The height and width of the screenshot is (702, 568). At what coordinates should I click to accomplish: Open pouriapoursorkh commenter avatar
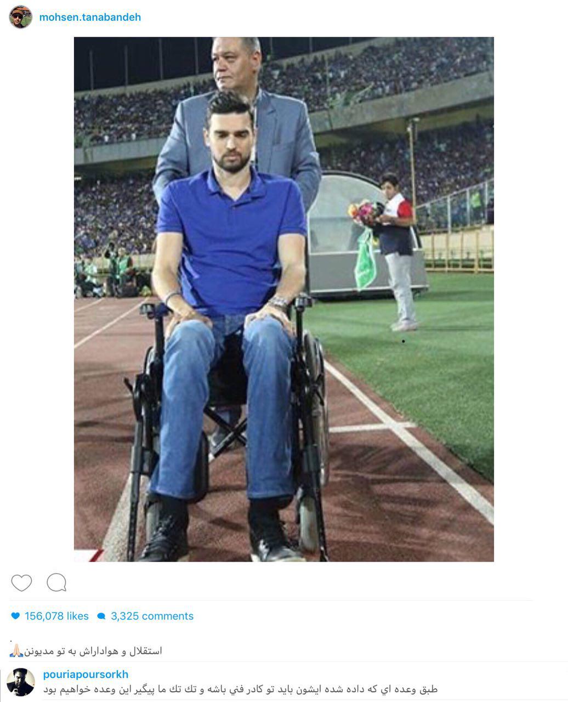click(x=21, y=682)
